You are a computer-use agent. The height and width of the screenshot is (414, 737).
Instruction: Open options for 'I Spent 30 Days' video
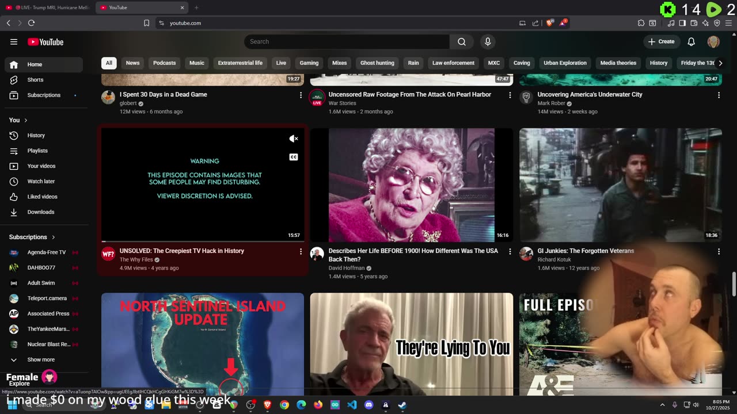301,95
